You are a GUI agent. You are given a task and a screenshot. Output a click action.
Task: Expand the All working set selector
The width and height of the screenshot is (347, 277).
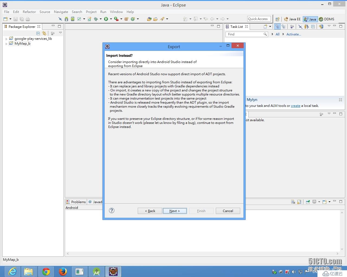click(x=272, y=34)
